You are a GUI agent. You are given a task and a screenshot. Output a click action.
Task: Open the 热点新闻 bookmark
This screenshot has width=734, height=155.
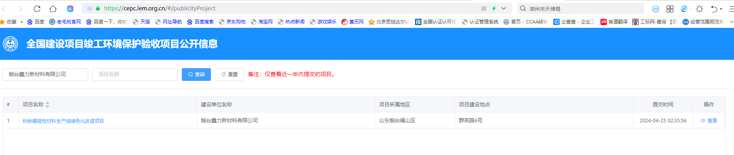[x=291, y=22]
